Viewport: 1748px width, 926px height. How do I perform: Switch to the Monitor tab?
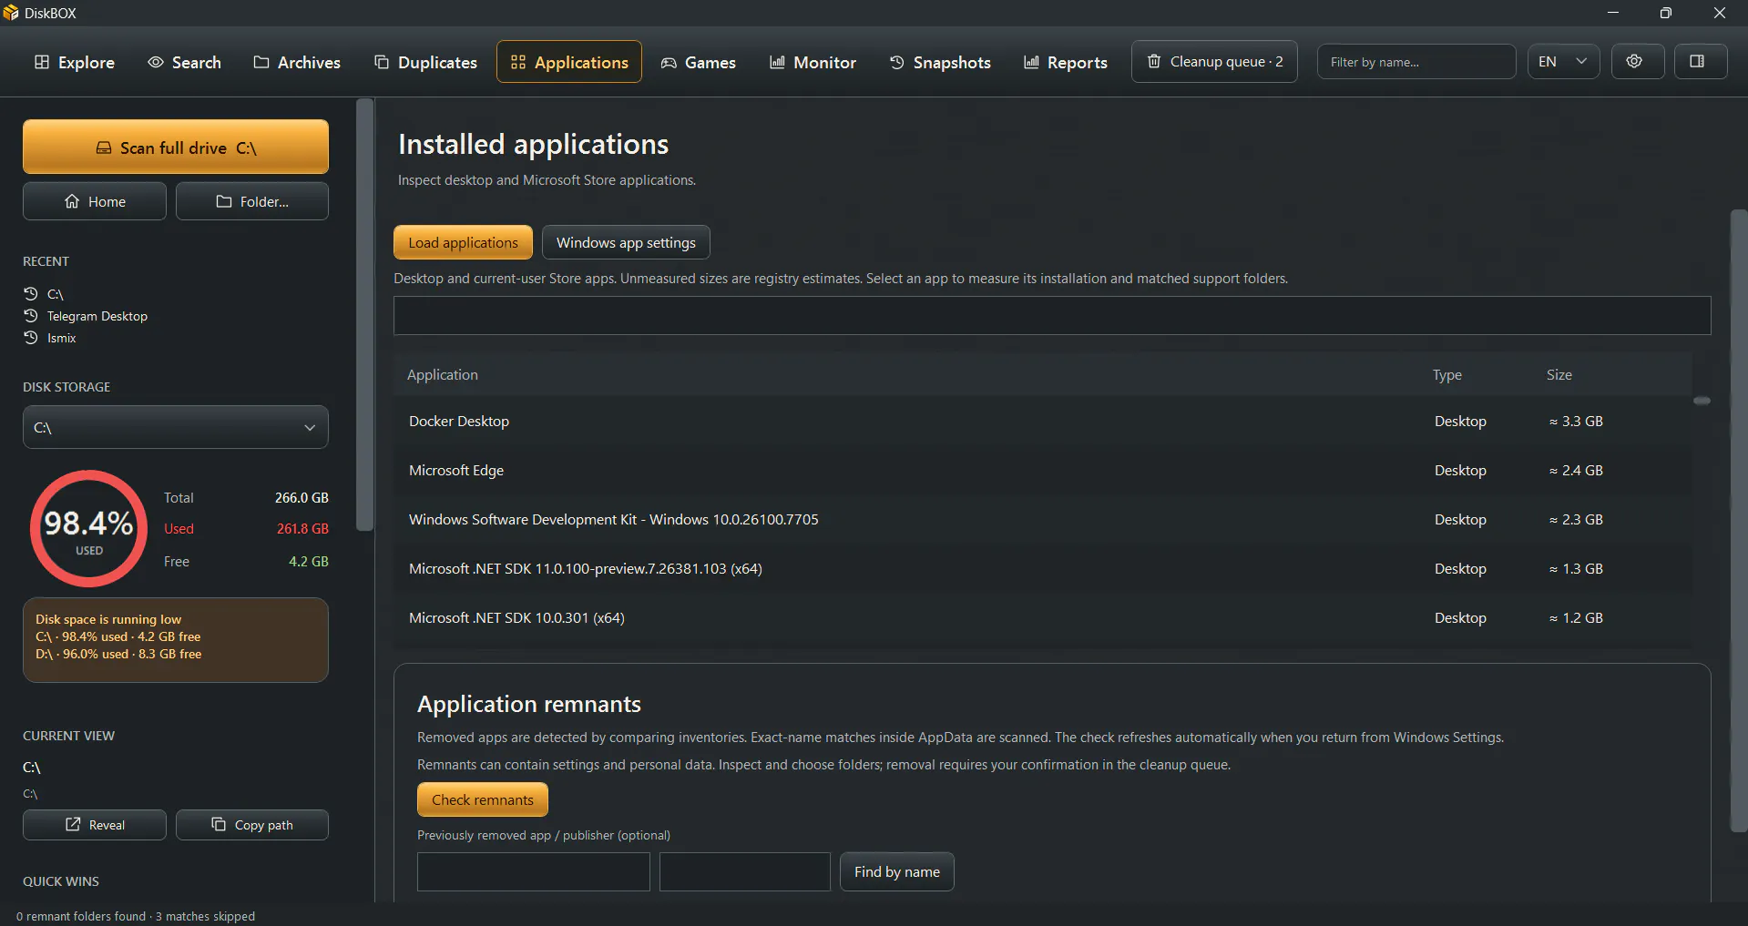pos(813,62)
